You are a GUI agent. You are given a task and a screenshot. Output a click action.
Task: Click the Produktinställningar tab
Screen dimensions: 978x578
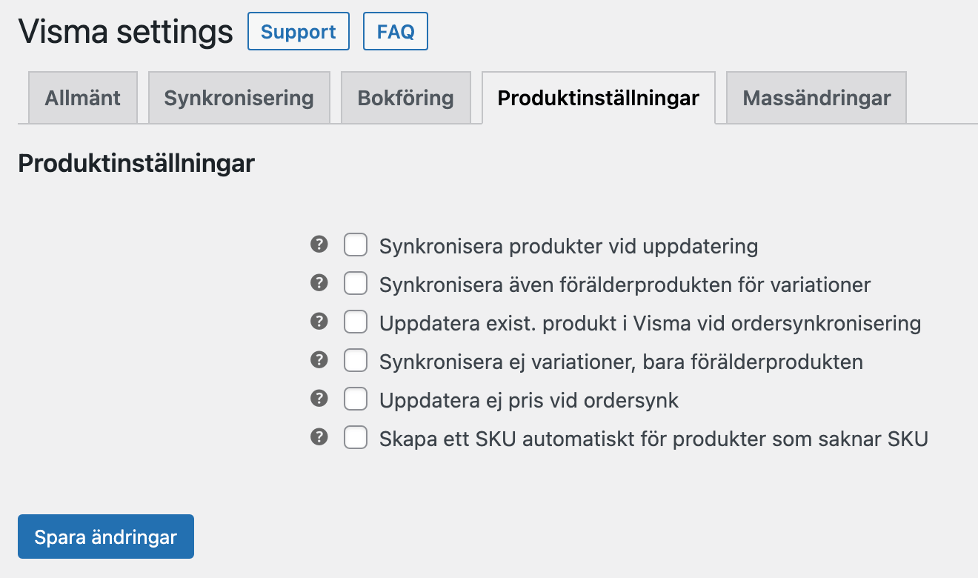pyautogui.click(x=598, y=98)
